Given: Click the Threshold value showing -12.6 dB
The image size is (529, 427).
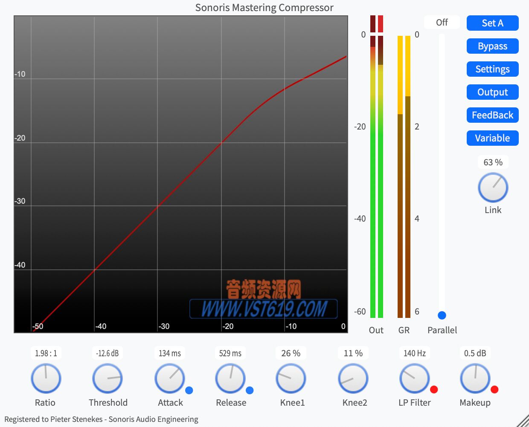Looking at the screenshot, I should coord(107,353).
